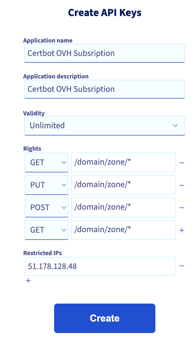This screenshot has width=194, height=340.
Task: Open the PUT method dropdown
Action: point(47,185)
